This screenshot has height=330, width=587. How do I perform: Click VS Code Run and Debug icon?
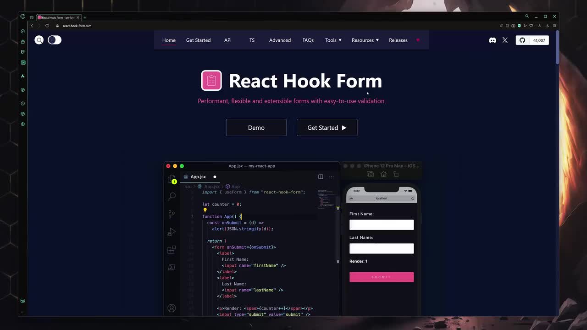172,232
